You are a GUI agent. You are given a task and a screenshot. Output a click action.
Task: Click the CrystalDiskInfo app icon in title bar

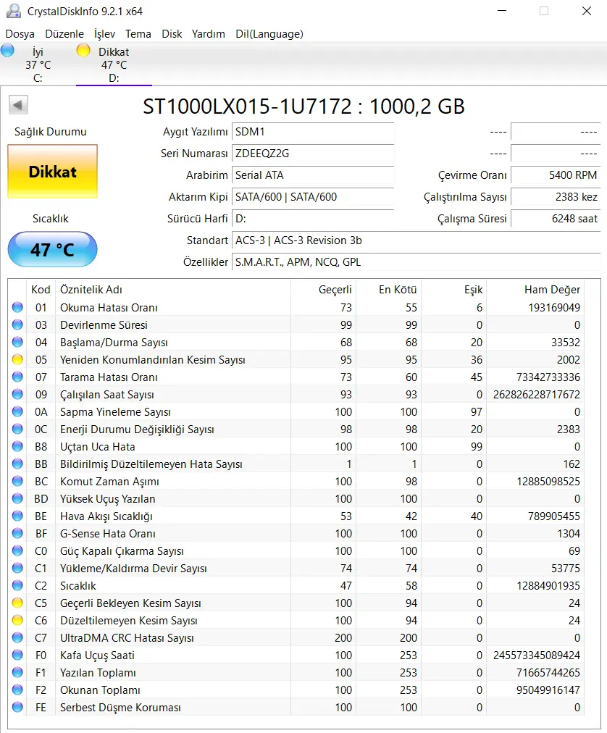[x=14, y=11]
